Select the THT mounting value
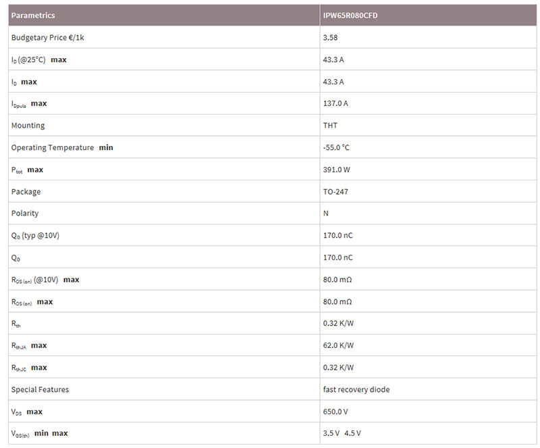The height and width of the screenshot is (448, 540). click(x=331, y=125)
